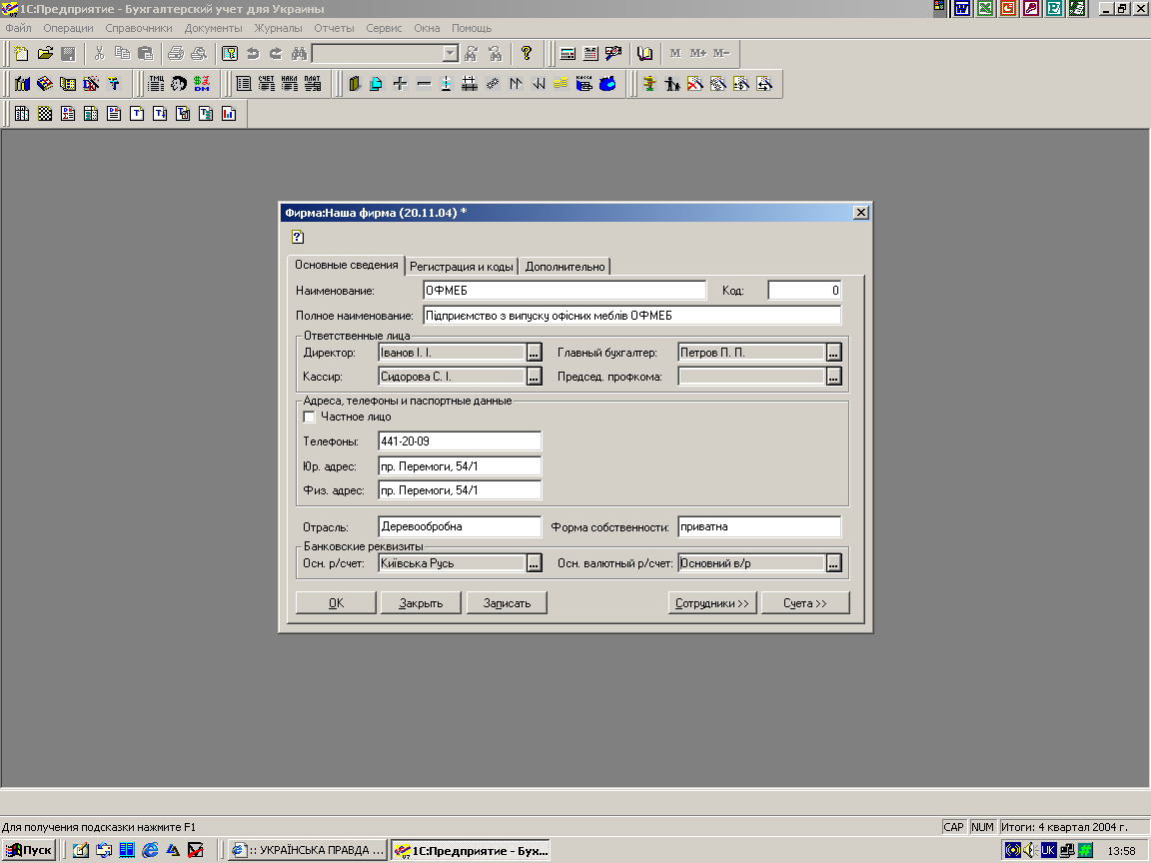This screenshot has height=863, width=1151.
Task: Click the Полное наименование input field
Action: (x=632, y=316)
